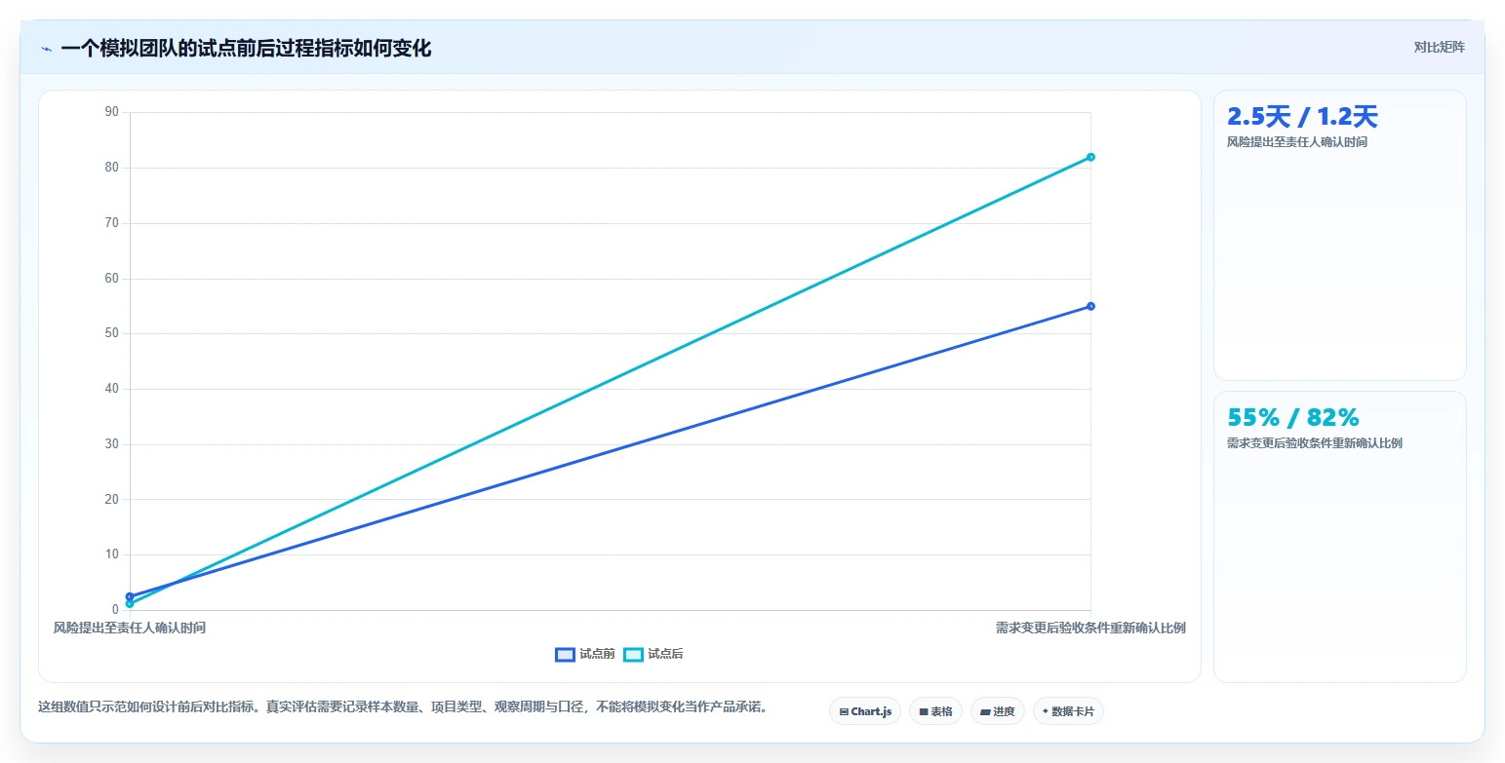Screen dimensions: 1505x763
Task: Click the lightning icon beside the title
Action: [x=46, y=49]
